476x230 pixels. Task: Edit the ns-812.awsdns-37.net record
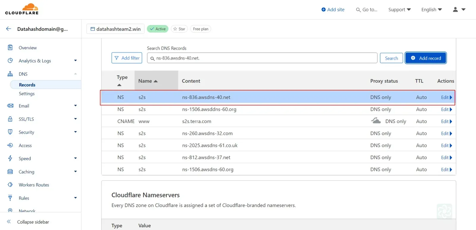click(x=446, y=157)
